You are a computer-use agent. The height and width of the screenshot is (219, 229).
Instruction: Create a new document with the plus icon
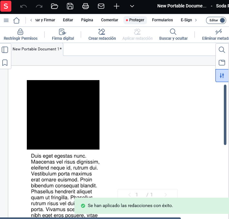click(117, 6)
